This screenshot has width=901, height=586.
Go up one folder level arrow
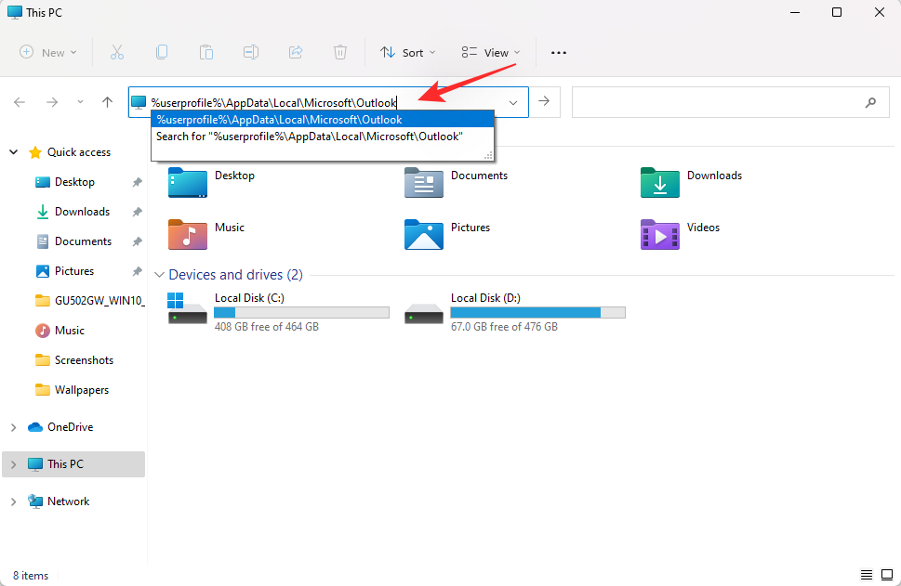[x=108, y=102]
